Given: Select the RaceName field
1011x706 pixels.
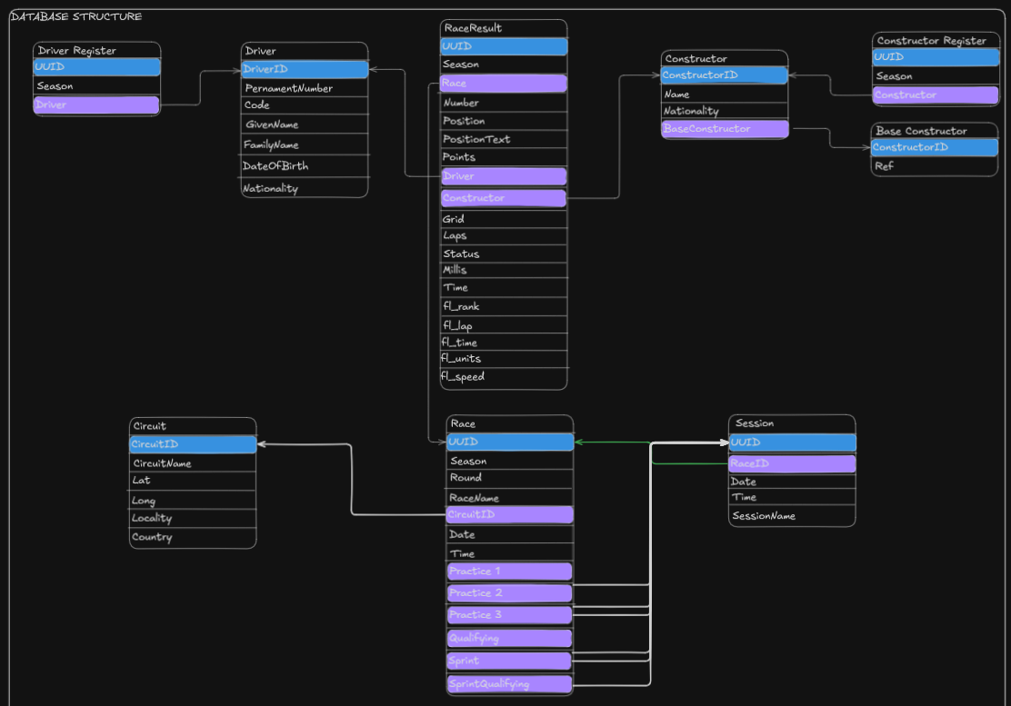Looking at the screenshot, I should (x=510, y=497).
